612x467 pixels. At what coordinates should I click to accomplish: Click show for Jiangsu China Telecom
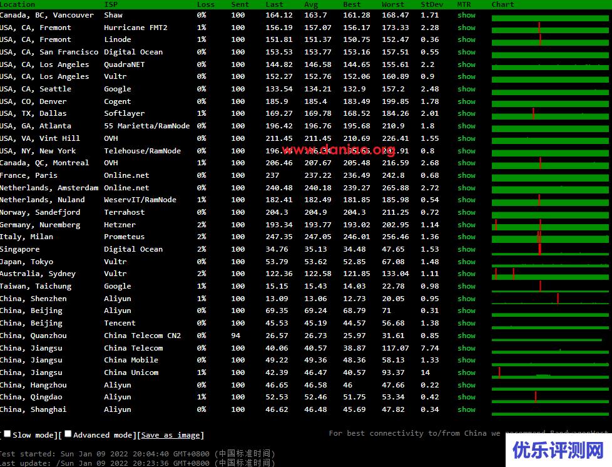click(466, 348)
